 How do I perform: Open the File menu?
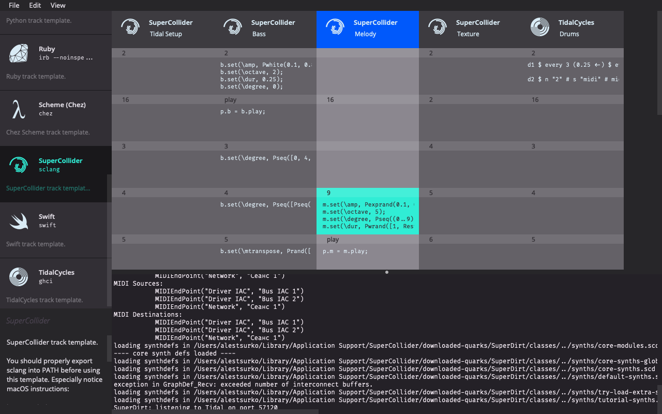[13, 5]
